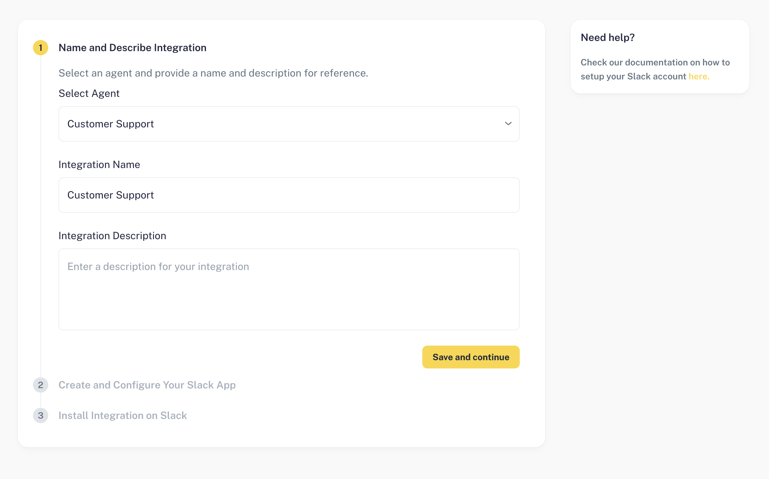Click the Integration Name label
769x479 pixels.
click(99, 165)
